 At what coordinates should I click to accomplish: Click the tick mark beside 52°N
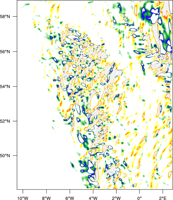tap(15, 121)
